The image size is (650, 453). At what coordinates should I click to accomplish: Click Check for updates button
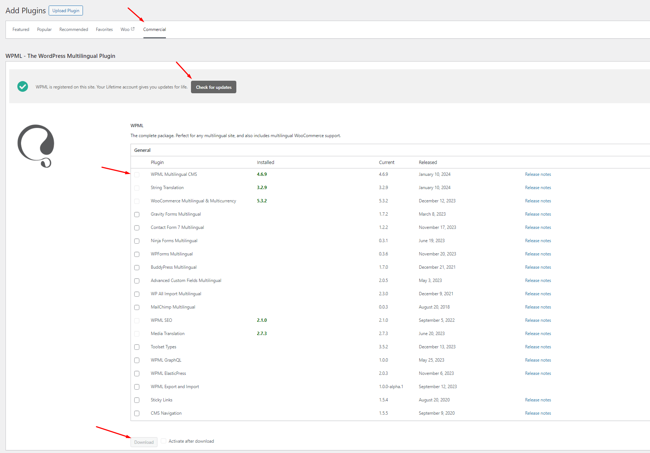coord(213,87)
